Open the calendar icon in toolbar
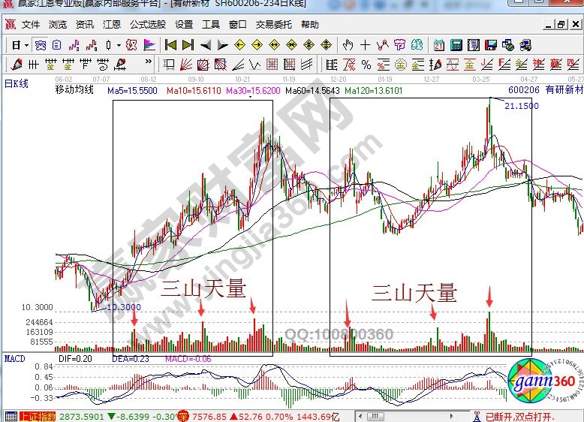The height and width of the screenshot is (422, 584). click(438, 45)
